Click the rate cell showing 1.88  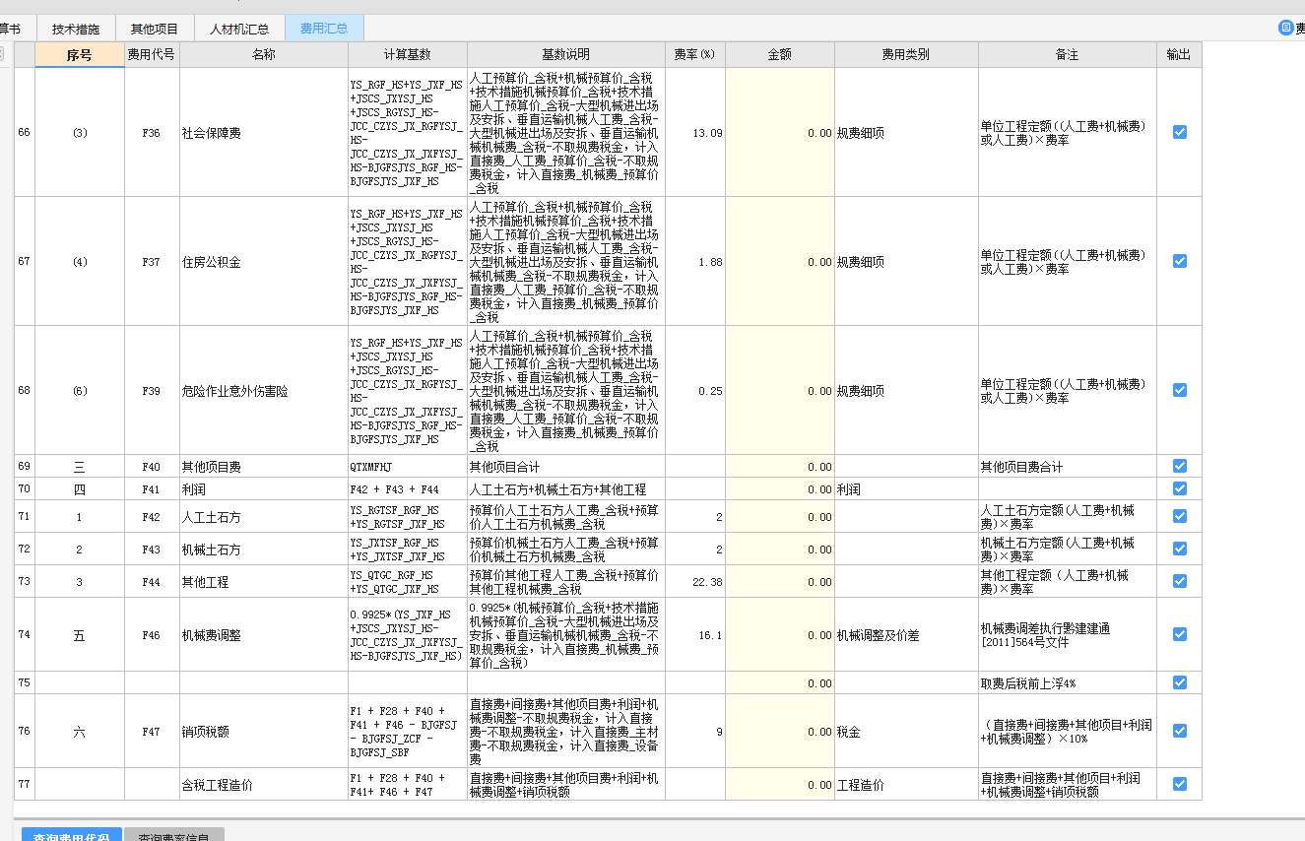click(694, 261)
